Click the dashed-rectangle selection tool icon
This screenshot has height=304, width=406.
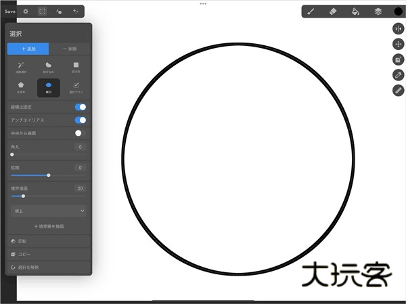(42, 11)
